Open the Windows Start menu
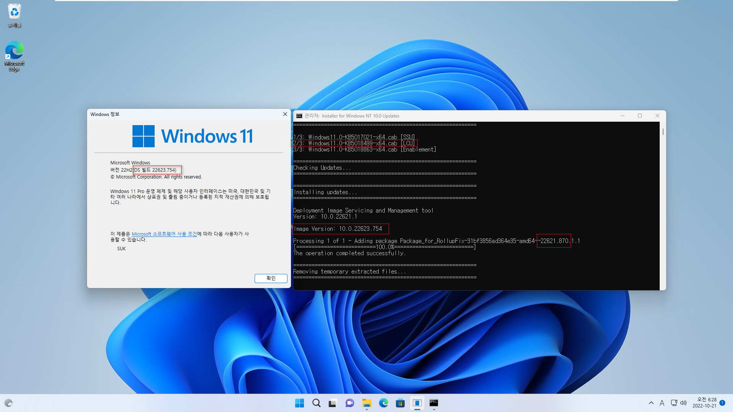Screen dimensions: 733x412 (x=300, y=403)
